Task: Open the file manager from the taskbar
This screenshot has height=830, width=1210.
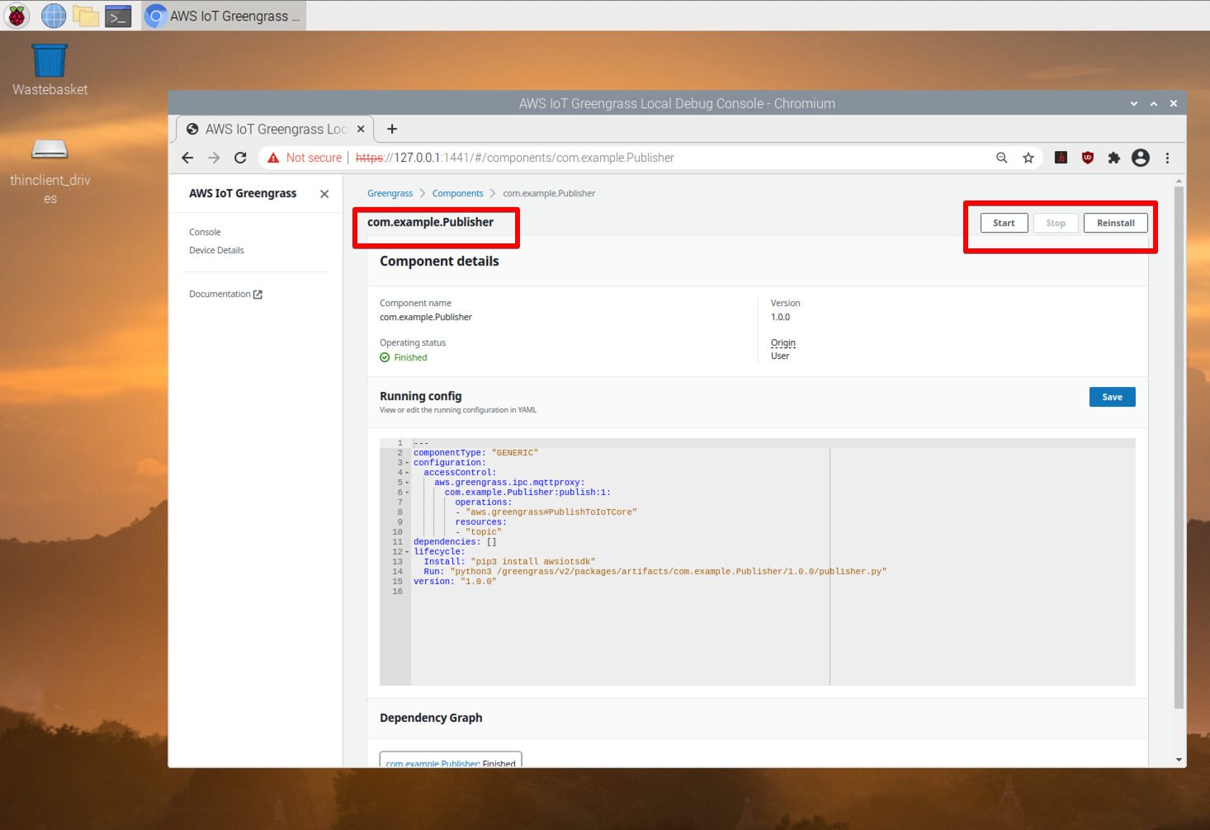Action: pyautogui.click(x=86, y=15)
